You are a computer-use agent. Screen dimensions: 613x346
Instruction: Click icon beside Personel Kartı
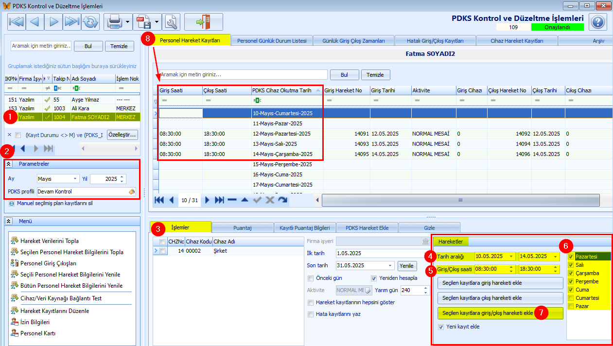click(15, 333)
